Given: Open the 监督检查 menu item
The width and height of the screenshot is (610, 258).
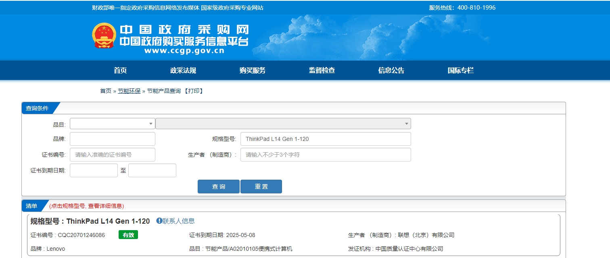Looking at the screenshot, I should (x=322, y=71).
